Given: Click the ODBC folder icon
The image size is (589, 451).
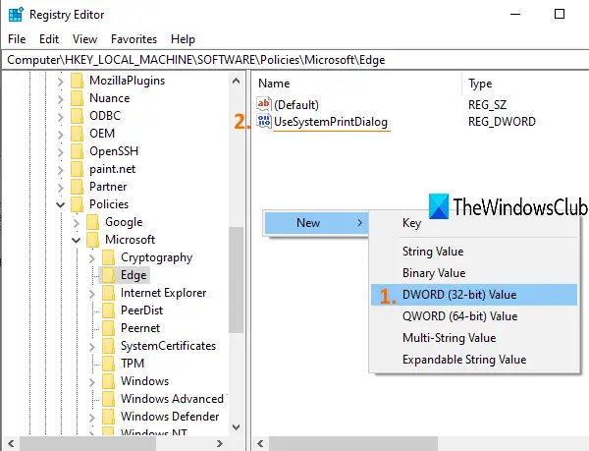Looking at the screenshot, I should point(77,116).
